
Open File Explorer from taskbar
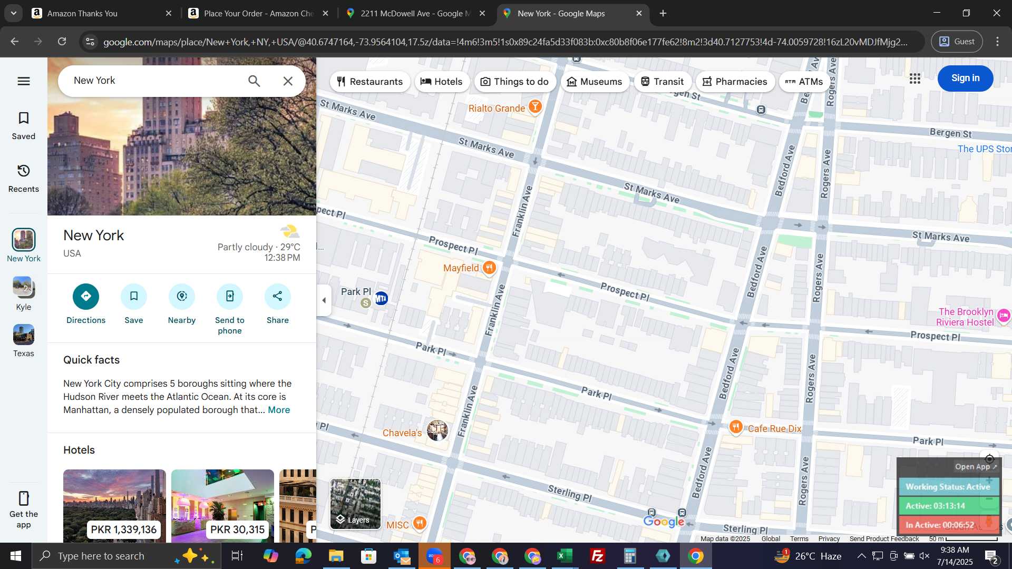pos(336,556)
